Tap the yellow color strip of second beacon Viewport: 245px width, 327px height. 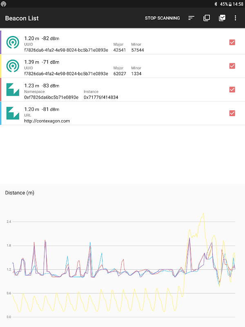[x=1, y=66]
